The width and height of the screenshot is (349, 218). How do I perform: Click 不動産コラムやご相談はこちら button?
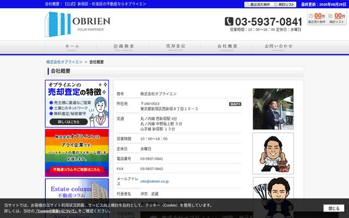tap(76, 169)
